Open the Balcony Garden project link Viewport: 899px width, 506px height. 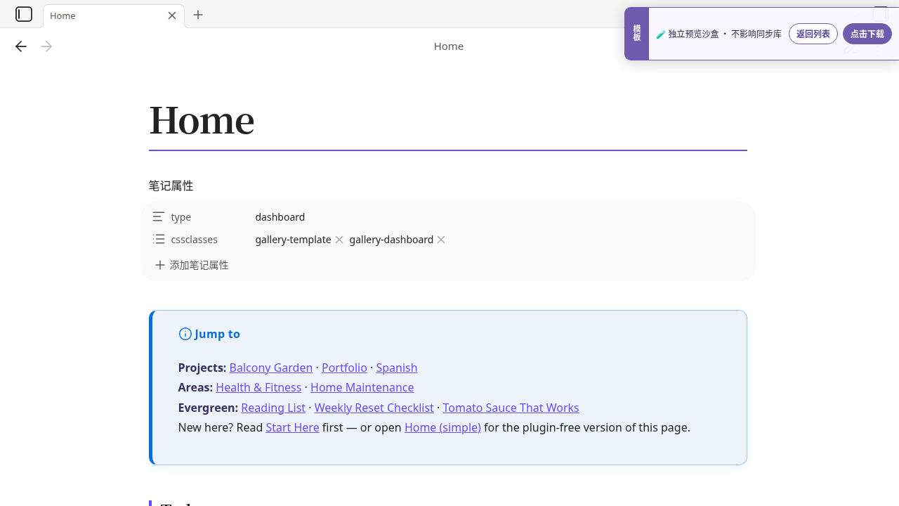coord(270,368)
